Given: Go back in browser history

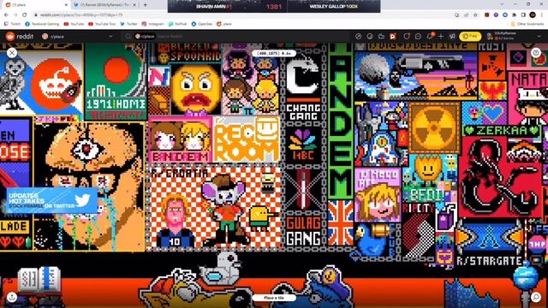Looking at the screenshot, I should pos(6,15).
